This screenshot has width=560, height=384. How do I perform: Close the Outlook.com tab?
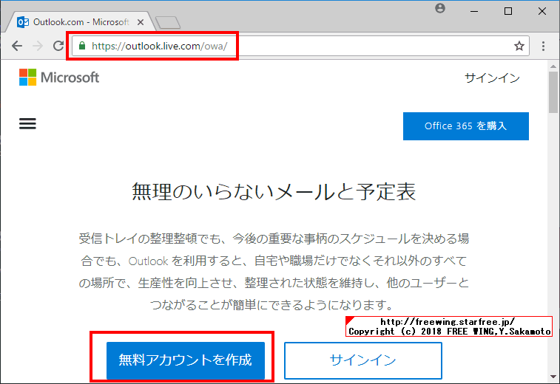click(141, 22)
